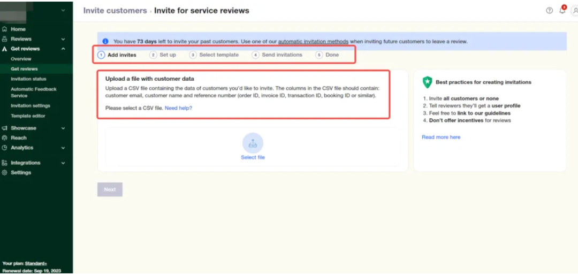Screen dimensions: 578x275
Task: Expand the Showcase section chevron
Action: [x=63, y=128]
